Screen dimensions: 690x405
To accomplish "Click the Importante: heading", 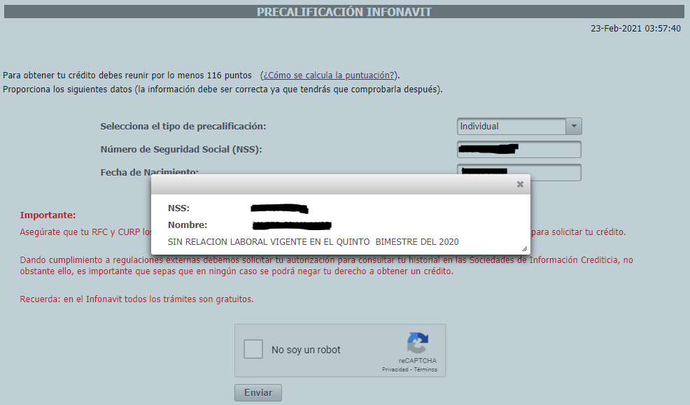I will 48,215.
